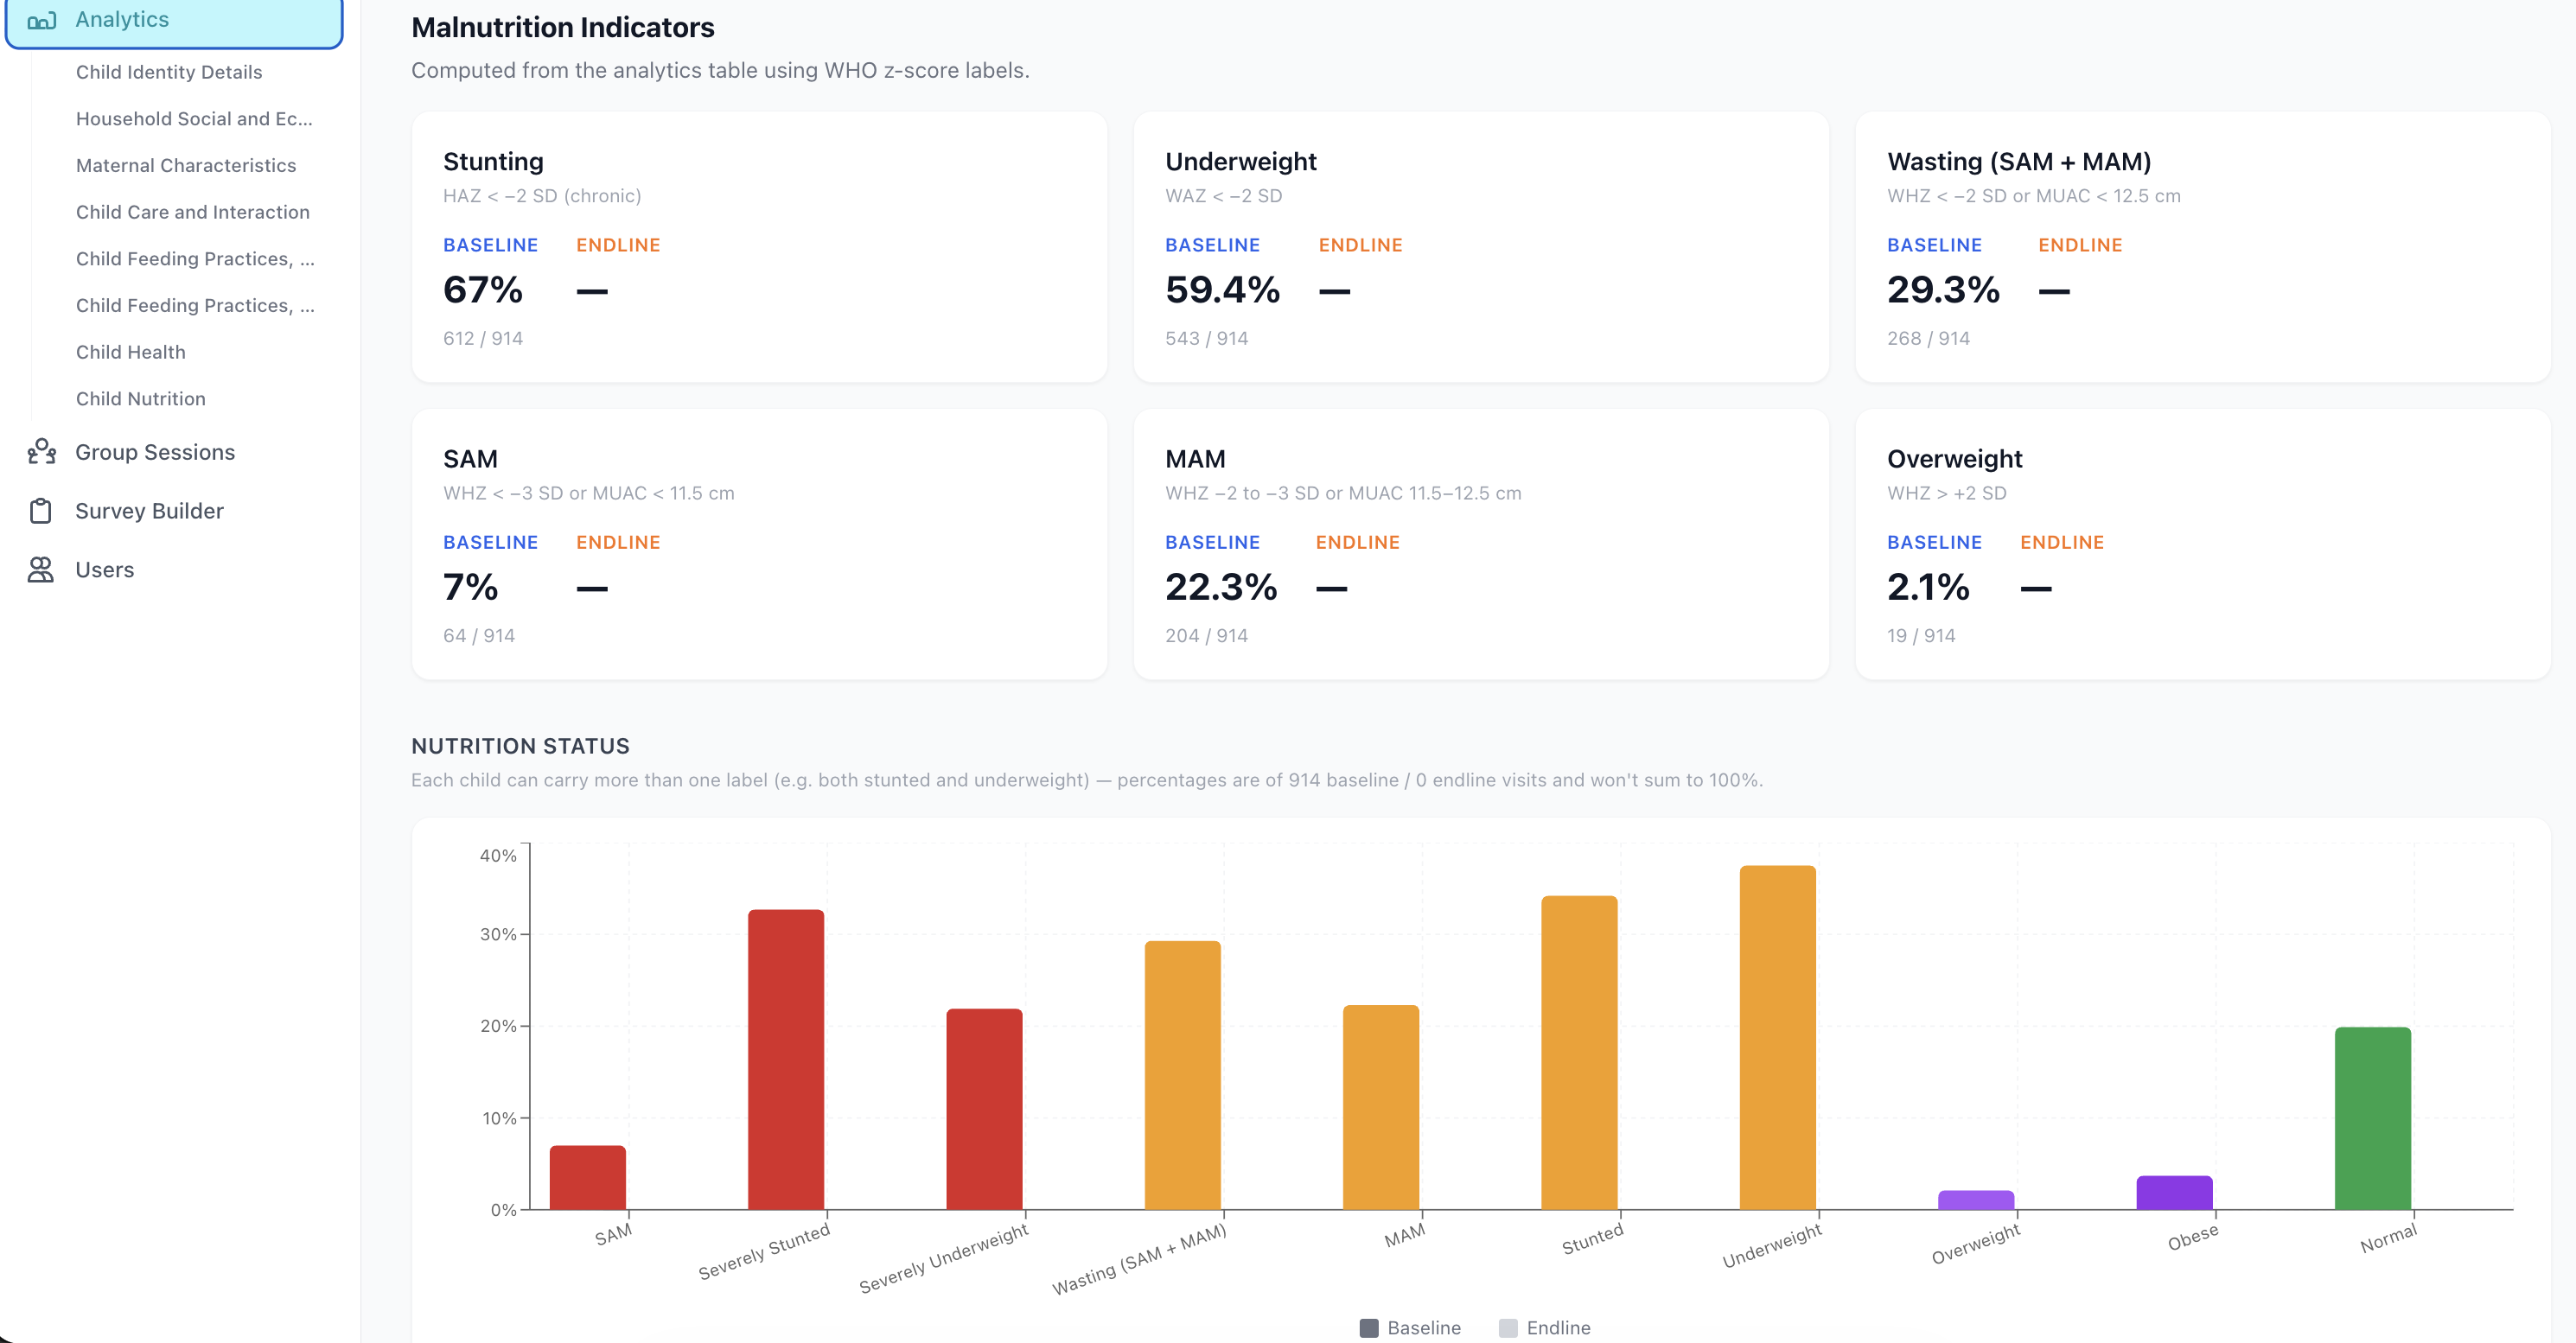The image size is (2576, 1343).
Task: Open the Analytics menu item
Action: pos(174,20)
